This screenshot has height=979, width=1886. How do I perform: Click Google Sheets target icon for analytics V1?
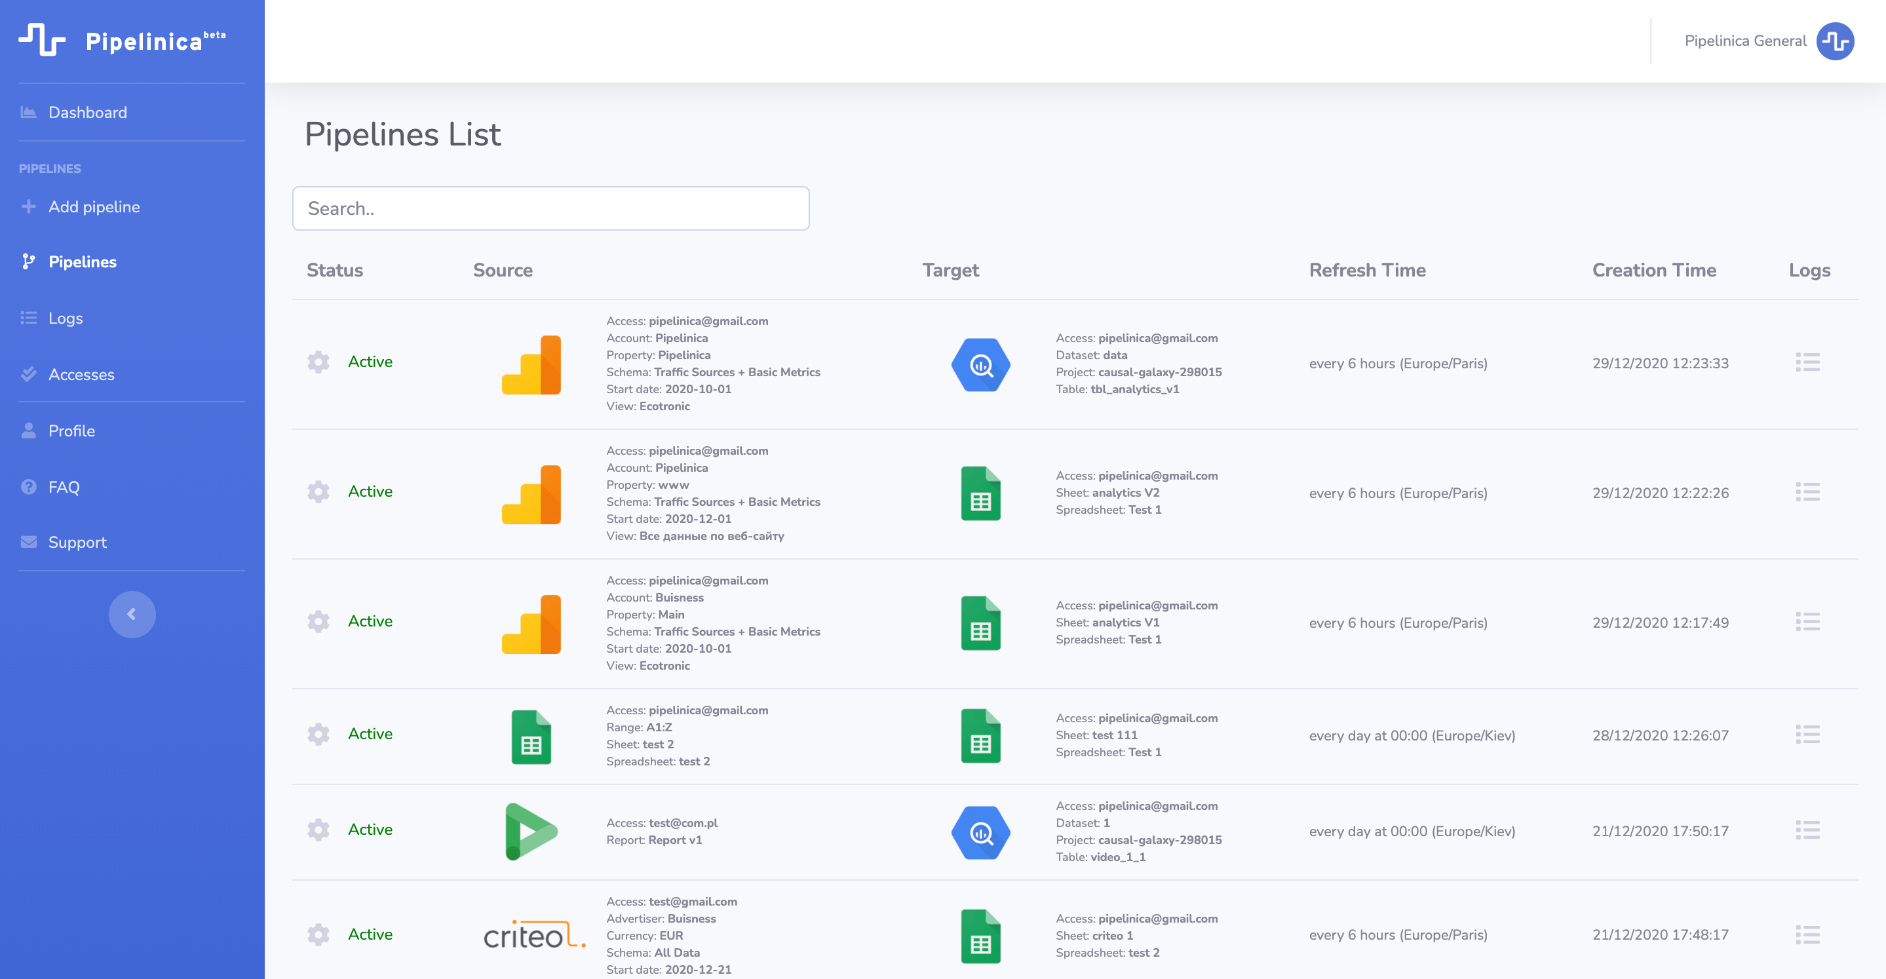tap(980, 623)
